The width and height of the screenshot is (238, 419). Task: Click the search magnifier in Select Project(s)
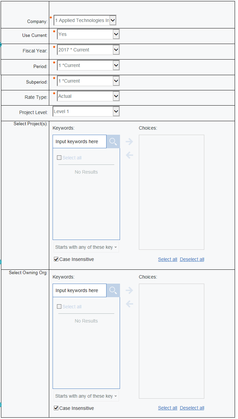tap(113, 141)
